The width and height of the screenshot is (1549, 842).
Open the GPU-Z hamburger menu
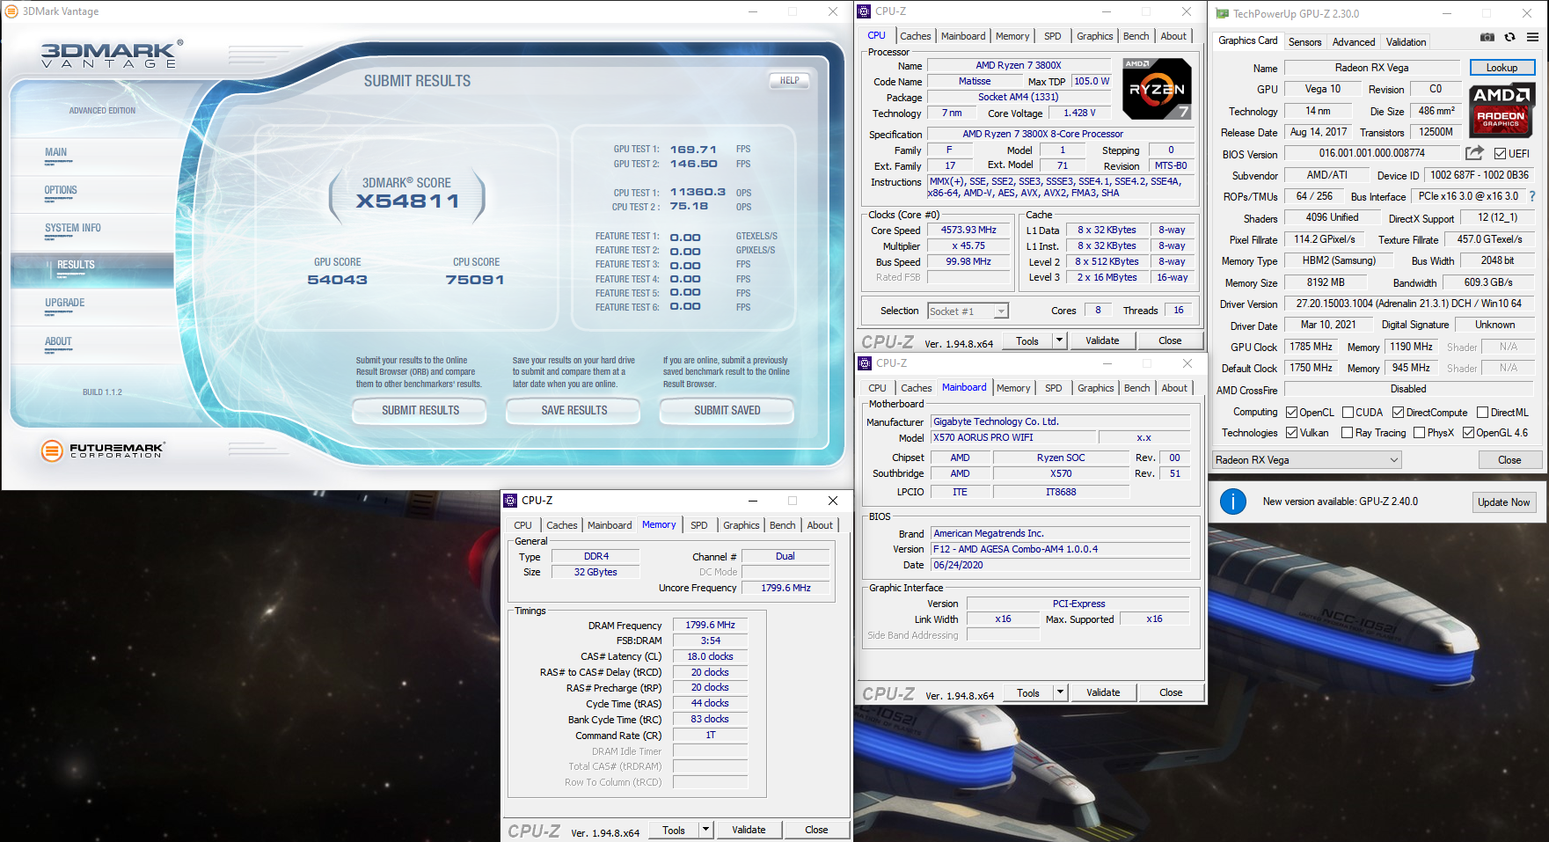point(1532,37)
